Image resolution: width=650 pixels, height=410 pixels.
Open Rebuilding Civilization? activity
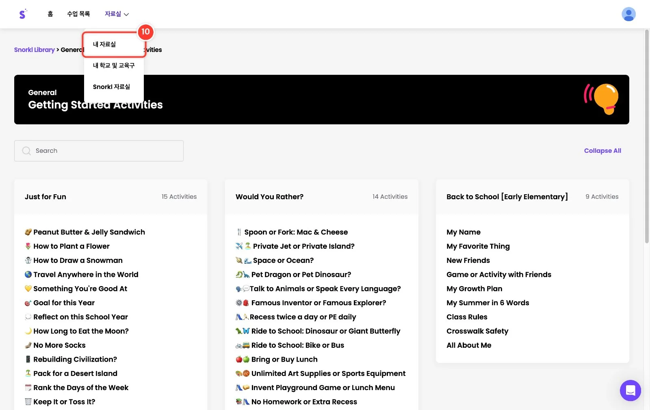[71, 359]
